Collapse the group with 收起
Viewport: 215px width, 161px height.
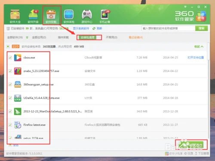pyautogui.click(x=199, y=46)
